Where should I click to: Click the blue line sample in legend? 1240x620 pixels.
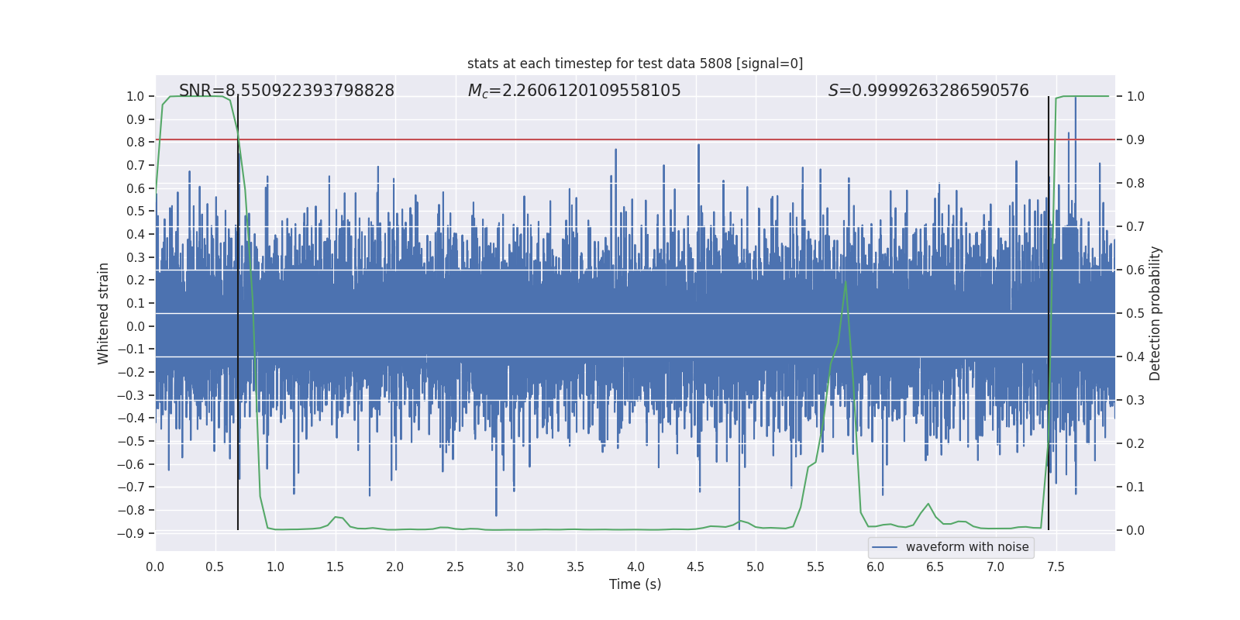(884, 547)
